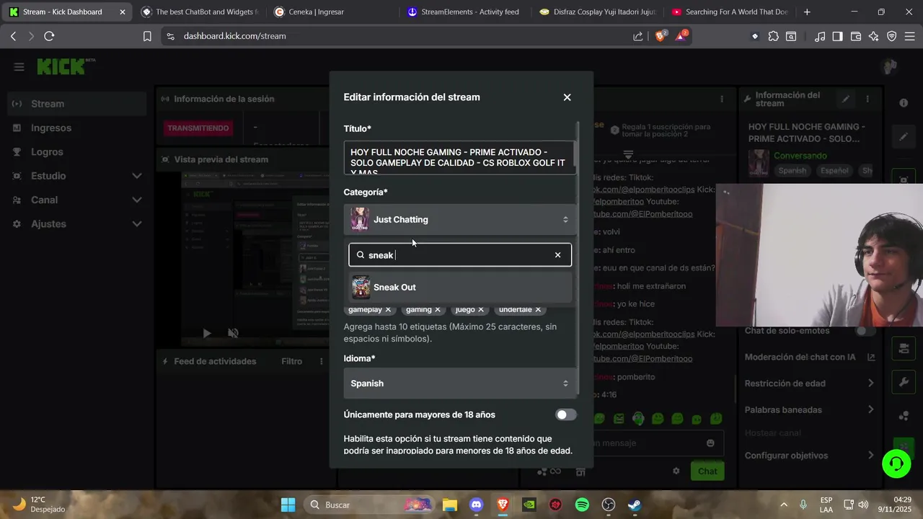Image resolution: width=923 pixels, height=519 pixels.
Task: Select the Español tag in stream info panel
Action: click(834, 171)
